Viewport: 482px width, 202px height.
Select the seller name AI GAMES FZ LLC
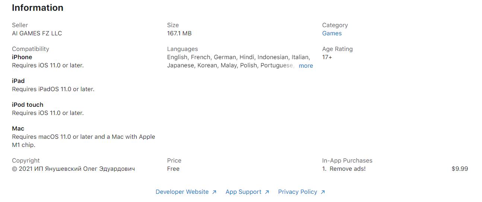(x=37, y=33)
